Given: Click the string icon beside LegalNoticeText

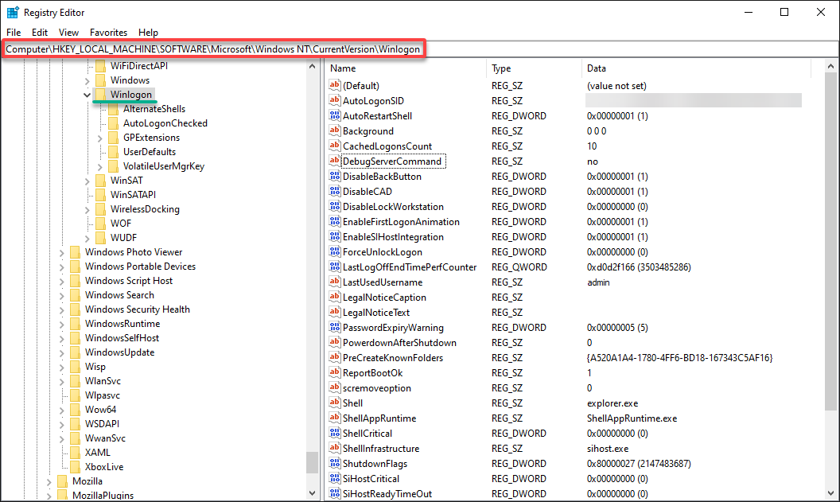Looking at the screenshot, I should [335, 312].
